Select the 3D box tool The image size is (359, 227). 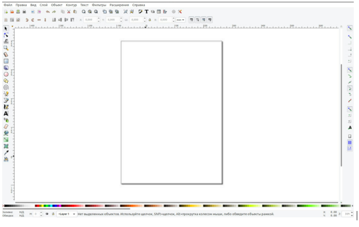click(6, 68)
